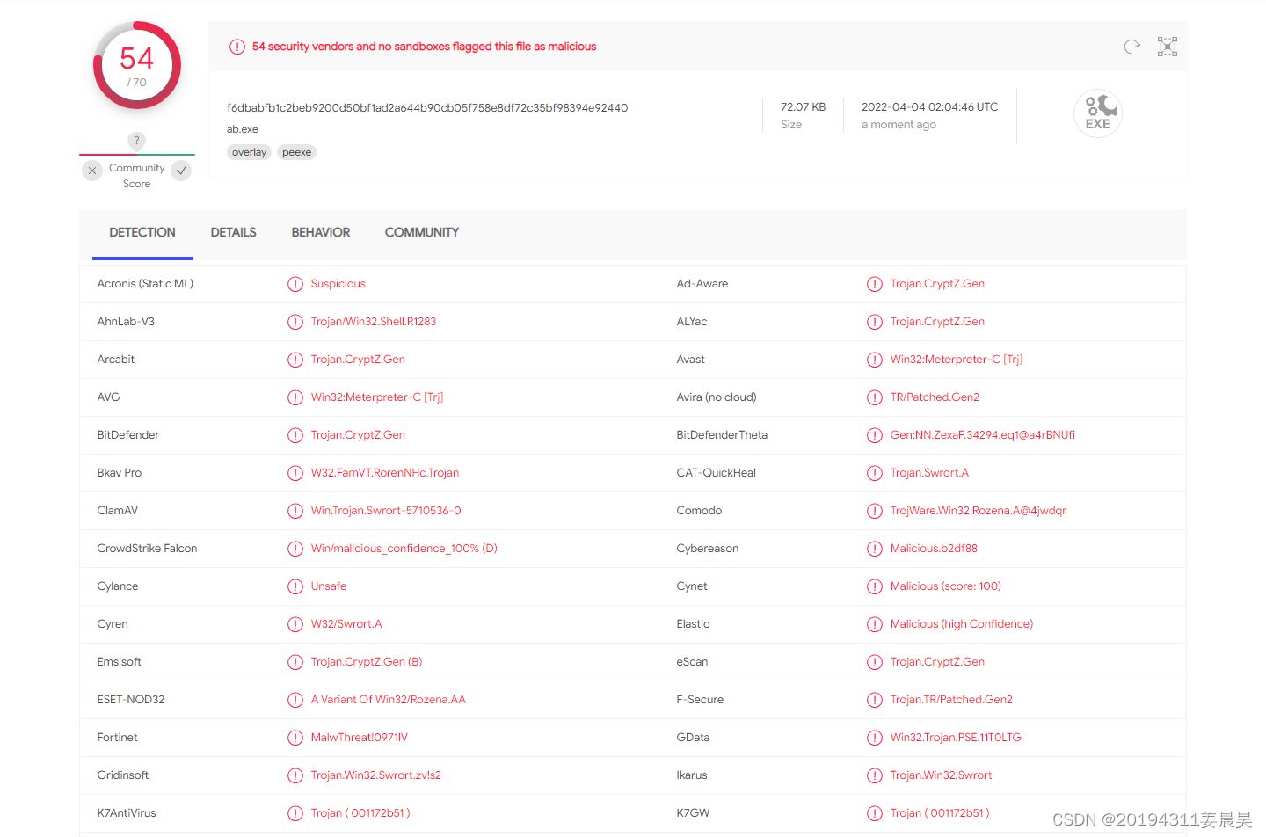
Task: Click alert icon beside ClamAV result
Action: pos(295,511)
